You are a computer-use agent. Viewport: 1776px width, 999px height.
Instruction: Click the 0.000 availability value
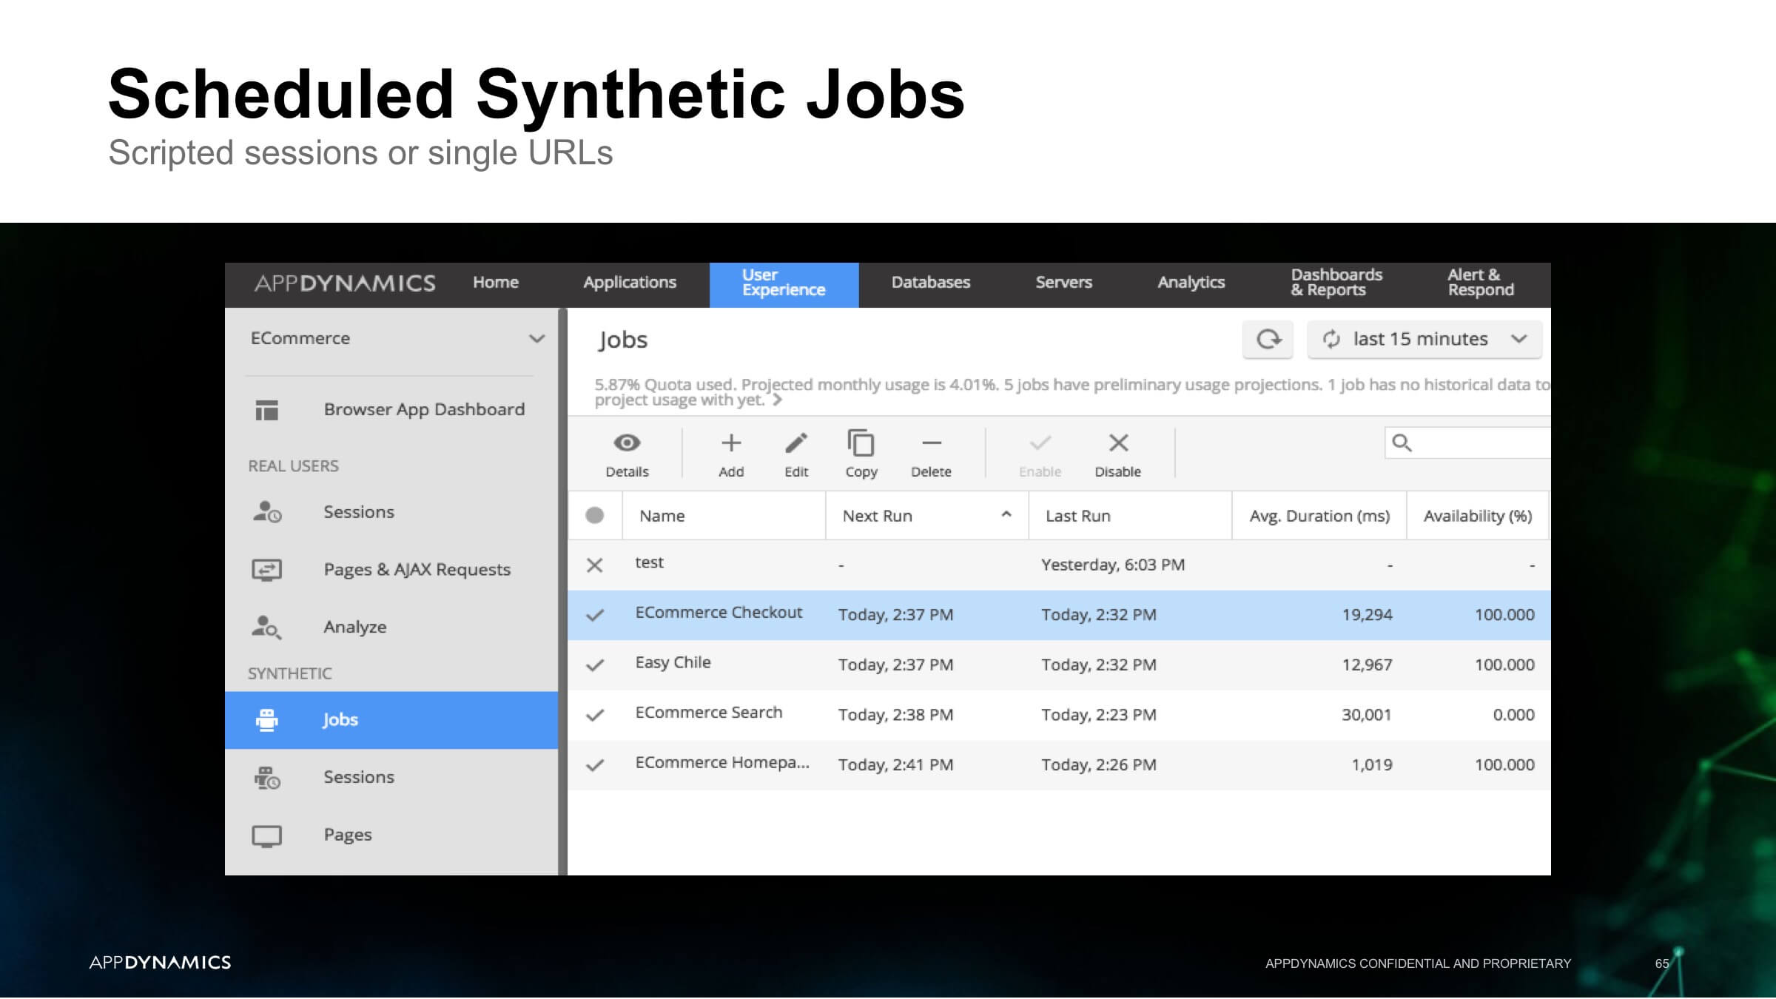(1513, 715)
